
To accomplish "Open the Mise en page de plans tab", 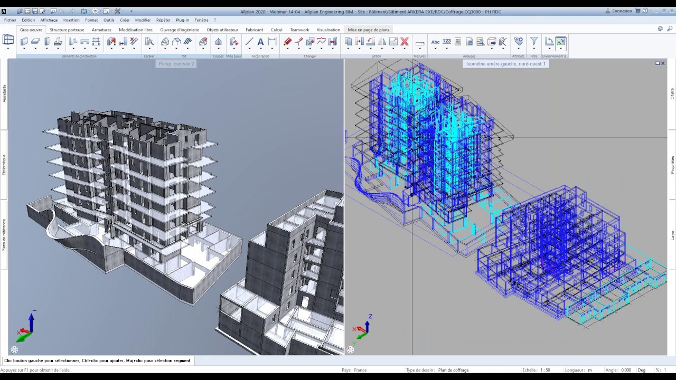I will pyautogui.click(x=368, y=30).
